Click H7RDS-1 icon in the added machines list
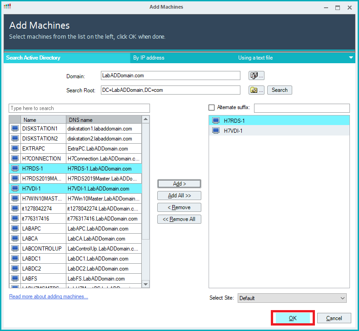This screenshot has height=331, width=359. coord(216,120)
